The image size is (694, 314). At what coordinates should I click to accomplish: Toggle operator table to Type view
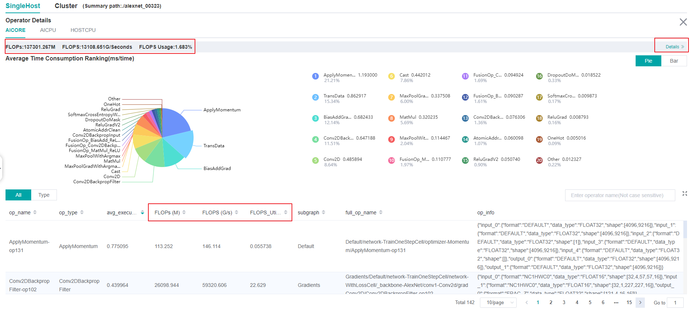[44, 195]
